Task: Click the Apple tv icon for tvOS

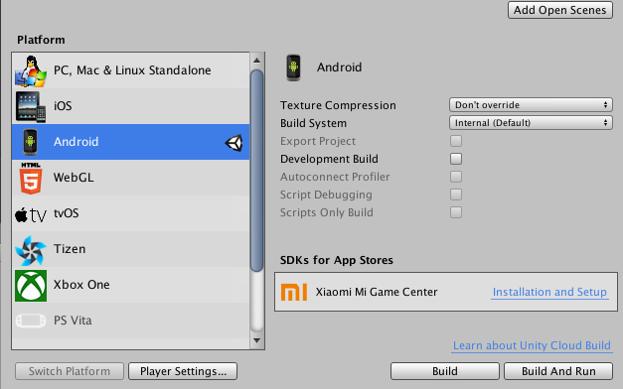Action: pyautogui.click(x=31, y=214)
